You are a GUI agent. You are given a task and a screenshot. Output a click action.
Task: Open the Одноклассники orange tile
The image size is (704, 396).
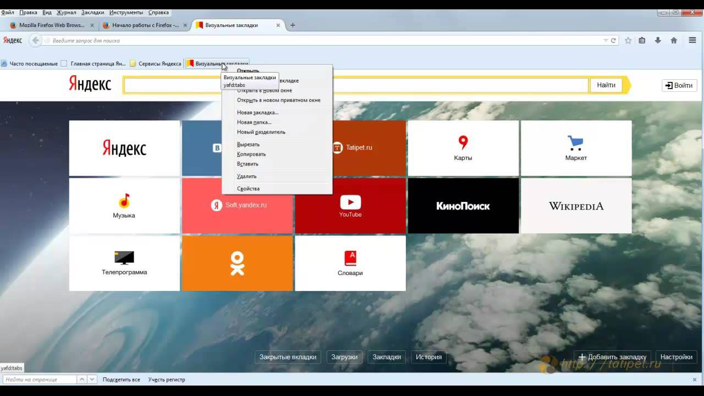[x=237, y=263]
